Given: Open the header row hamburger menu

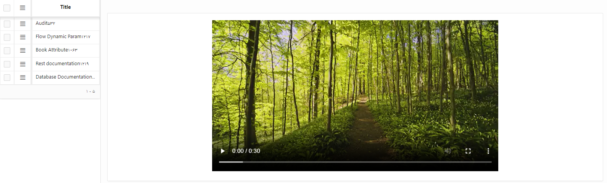Looking at the screenshot, I should [23, 8].
